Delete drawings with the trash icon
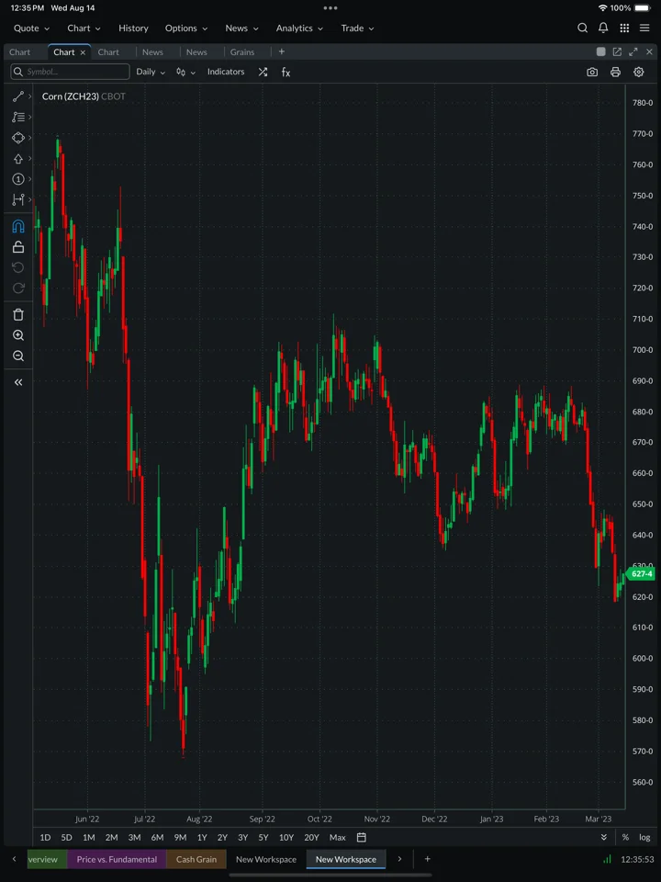Image resolution: width=661 pixels, height=882 pixels. point(18,314)
